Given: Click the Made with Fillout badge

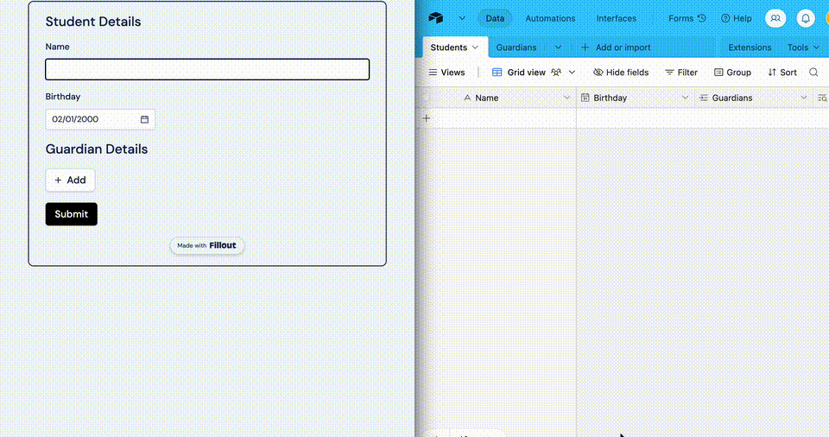Looking at the screenshot, I should pyautogui.click(x=206, y=245).
